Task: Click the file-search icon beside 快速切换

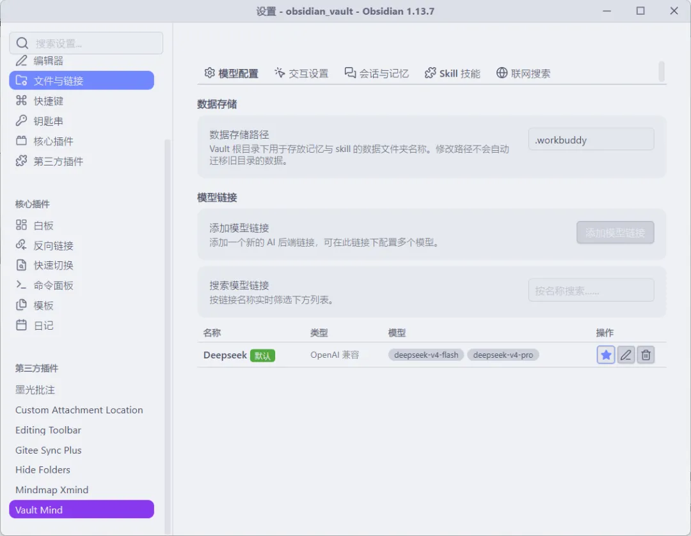Action: pyautogui.click(x=21, y=265)
